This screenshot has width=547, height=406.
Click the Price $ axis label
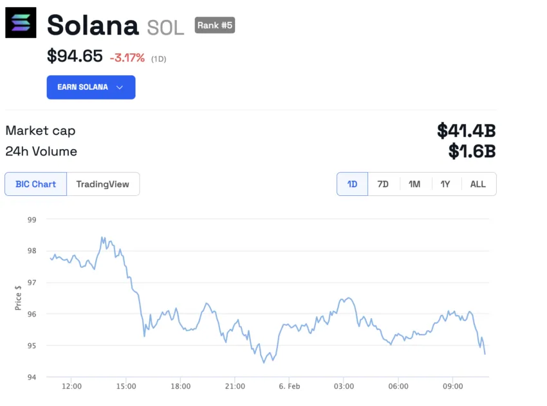click(x=18, y=298)
